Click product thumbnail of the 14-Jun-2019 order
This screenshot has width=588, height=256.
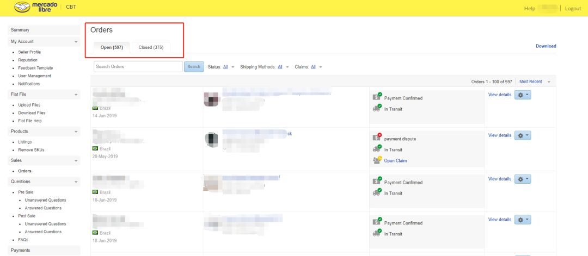(211, 99)
